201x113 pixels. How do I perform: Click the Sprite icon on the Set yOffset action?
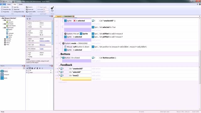click(93, 37)
